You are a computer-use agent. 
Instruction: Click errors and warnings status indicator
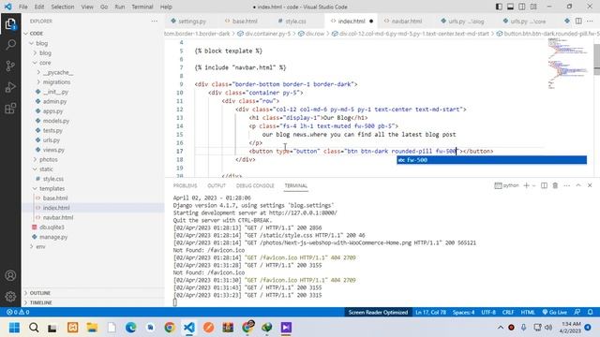[18, 312]
